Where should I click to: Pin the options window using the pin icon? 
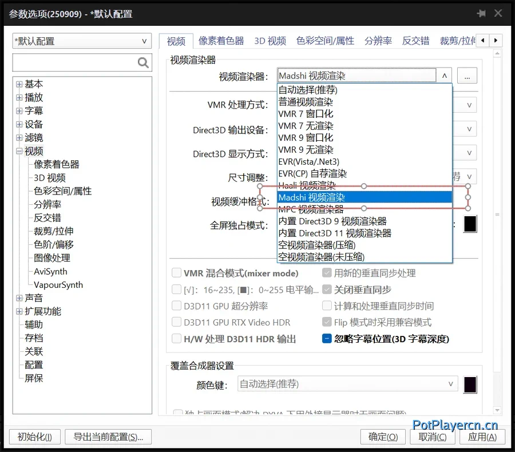(x=481, y=14)
